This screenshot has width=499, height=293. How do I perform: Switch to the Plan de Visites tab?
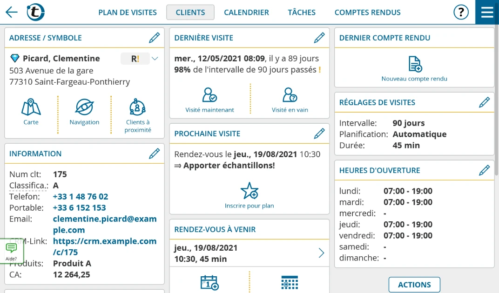tap(127, 13)
